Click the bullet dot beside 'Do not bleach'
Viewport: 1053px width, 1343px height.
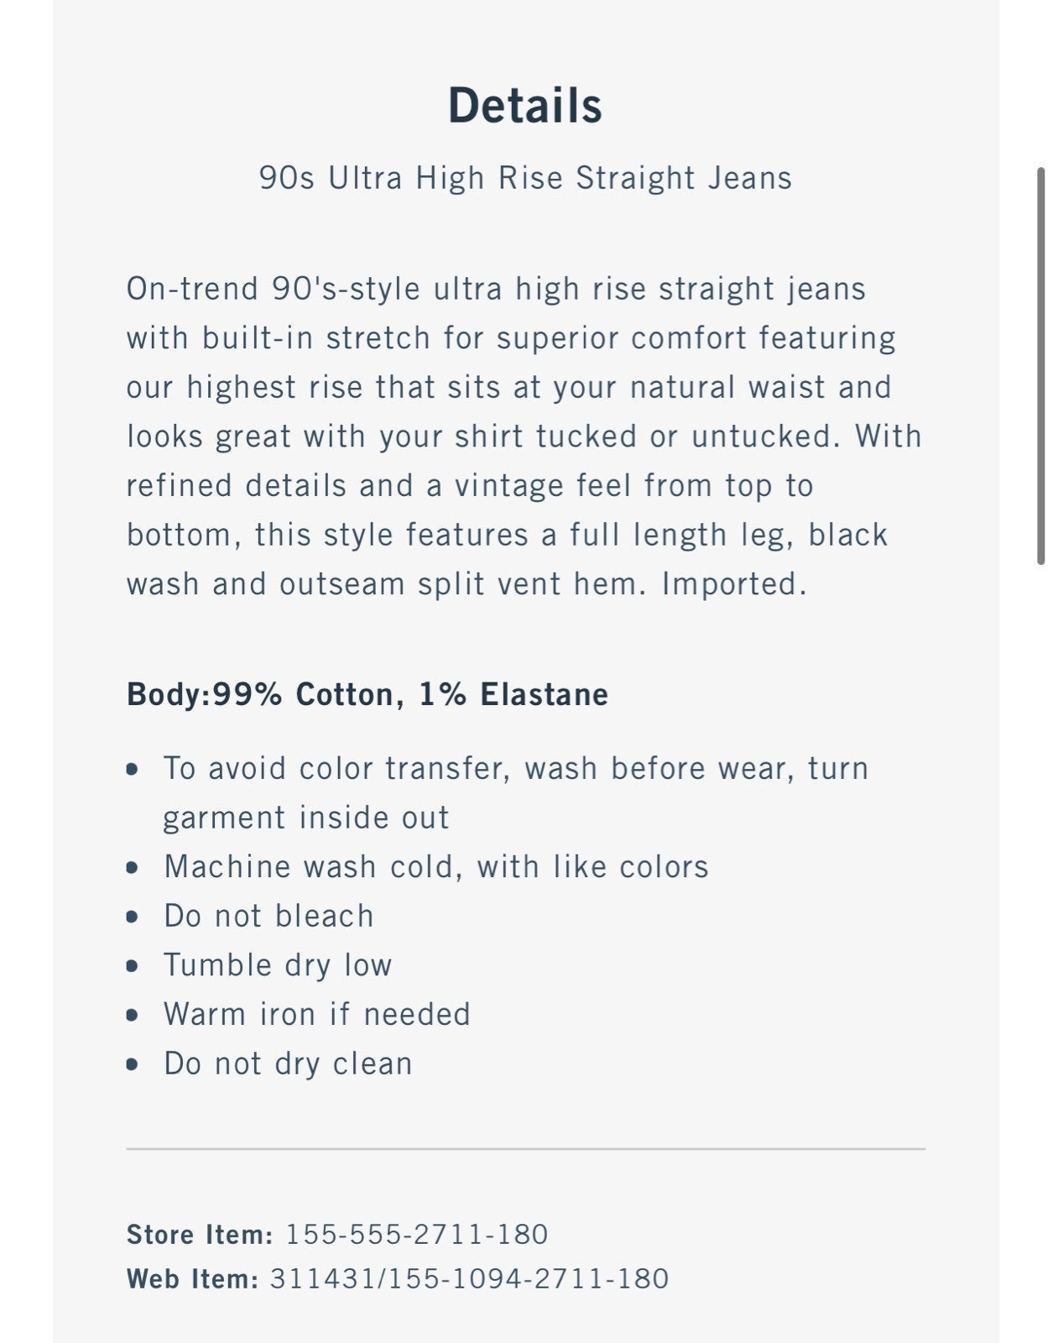tap(132, 917)
